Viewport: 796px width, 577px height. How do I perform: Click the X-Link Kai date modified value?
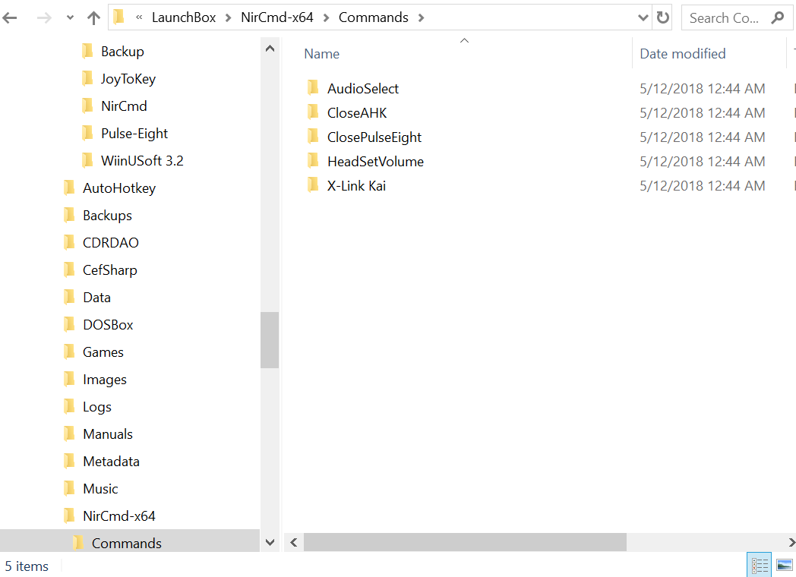pyautogui.click(x=702, y=186)
